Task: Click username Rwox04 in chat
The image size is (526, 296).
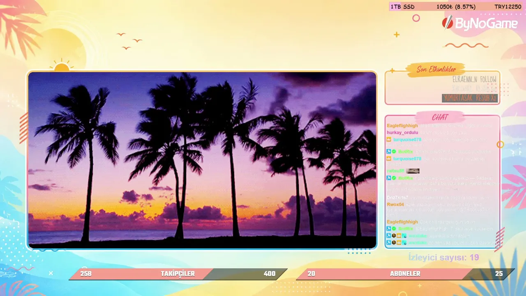Action: tap(395, 204)
